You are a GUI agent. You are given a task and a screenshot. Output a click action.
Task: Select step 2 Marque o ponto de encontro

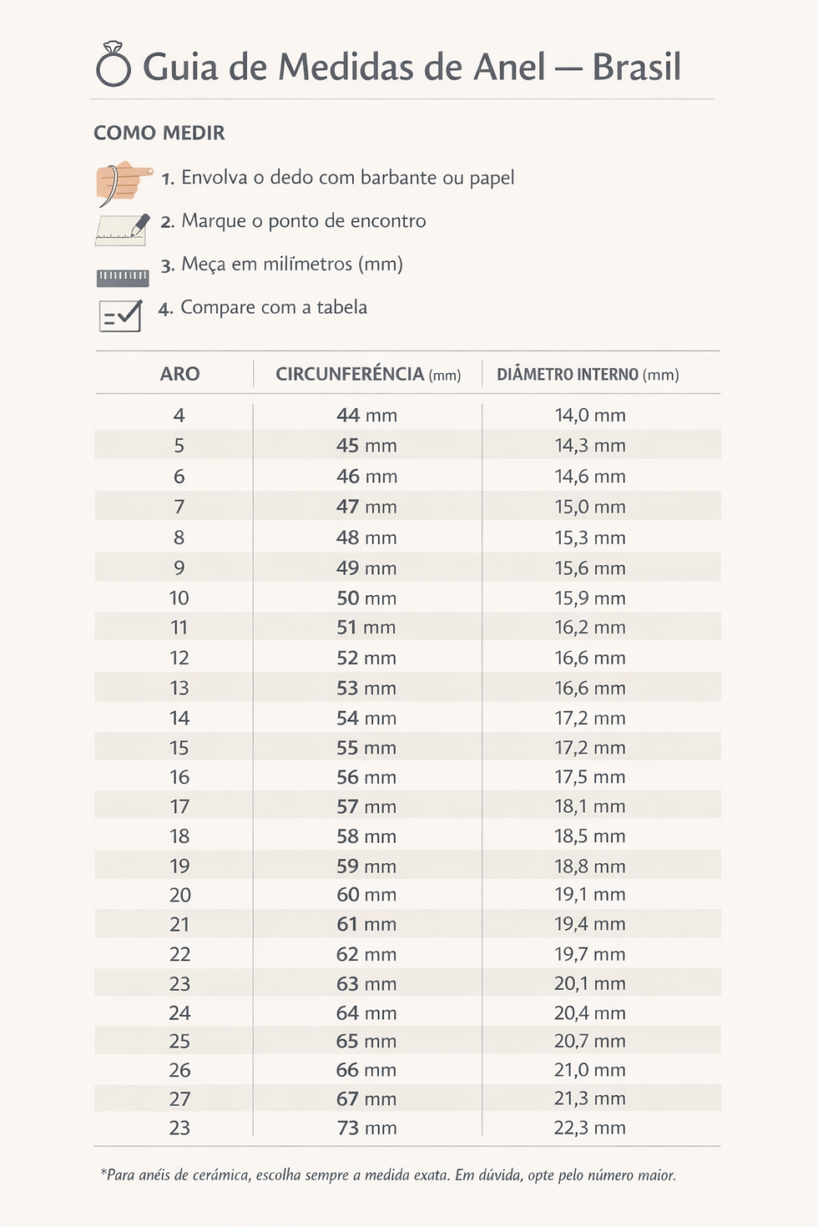pos(294,221)
